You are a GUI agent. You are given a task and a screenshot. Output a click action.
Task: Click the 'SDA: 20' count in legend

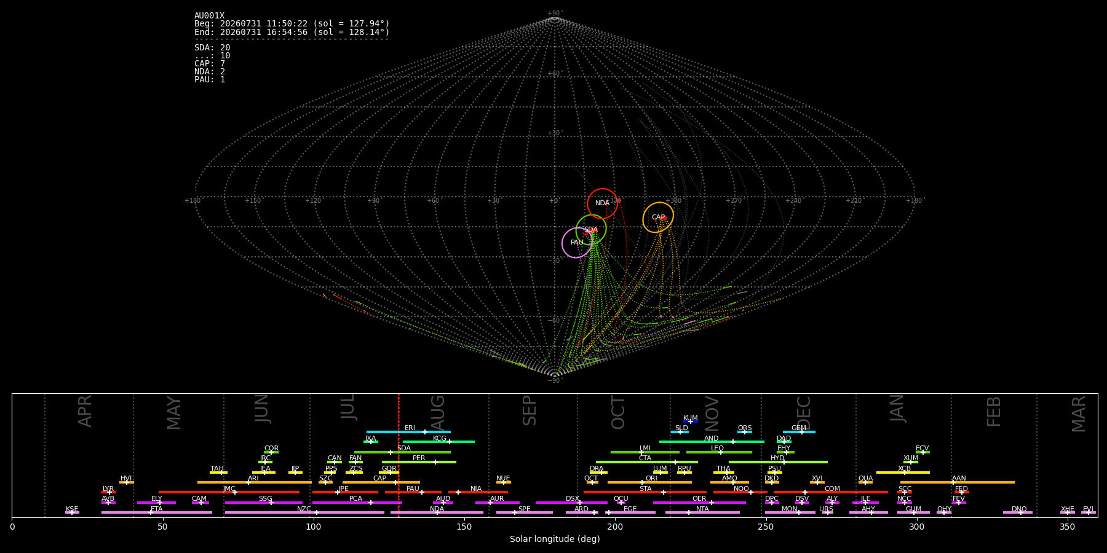click(212, 48)
